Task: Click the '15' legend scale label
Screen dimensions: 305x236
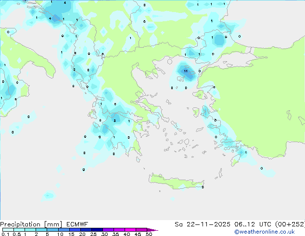Action: click(x=71, y=234)
